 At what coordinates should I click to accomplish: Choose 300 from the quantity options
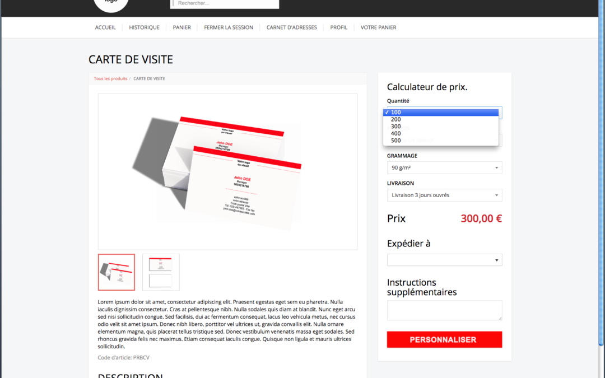tap(441, 127)
